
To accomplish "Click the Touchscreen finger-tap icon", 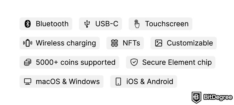I will 137,24.
